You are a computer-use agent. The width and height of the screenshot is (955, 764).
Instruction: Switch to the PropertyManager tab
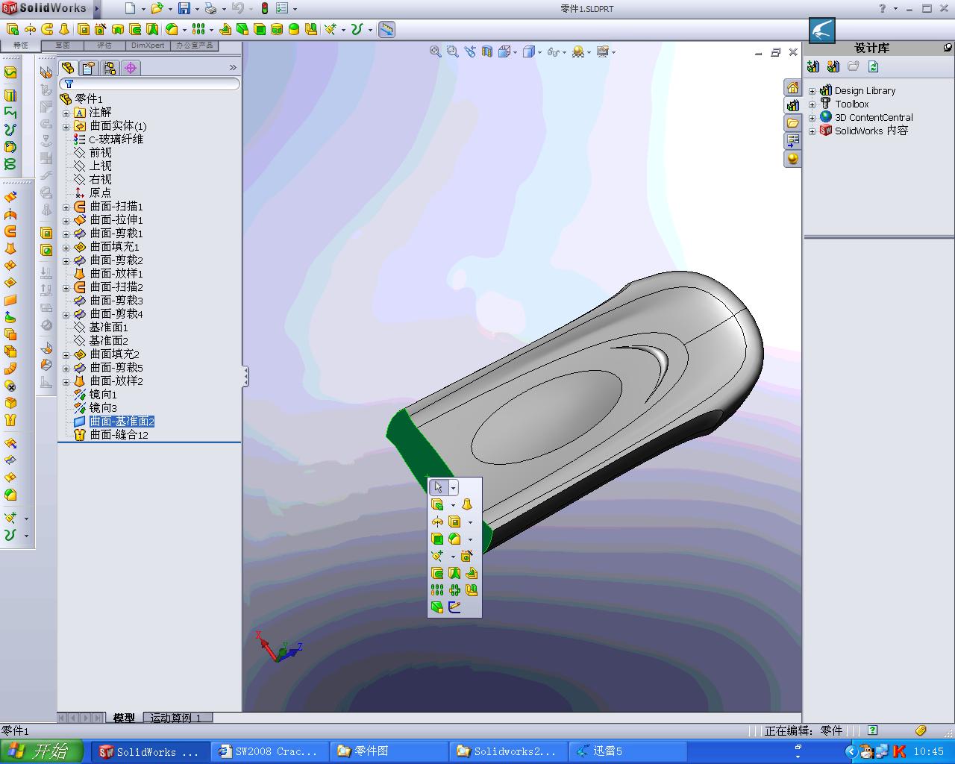click(89, 68)
